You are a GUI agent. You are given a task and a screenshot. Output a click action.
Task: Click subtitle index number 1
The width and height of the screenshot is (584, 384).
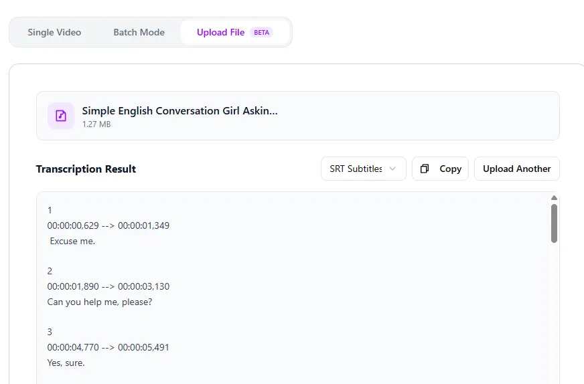pos(50,210)
